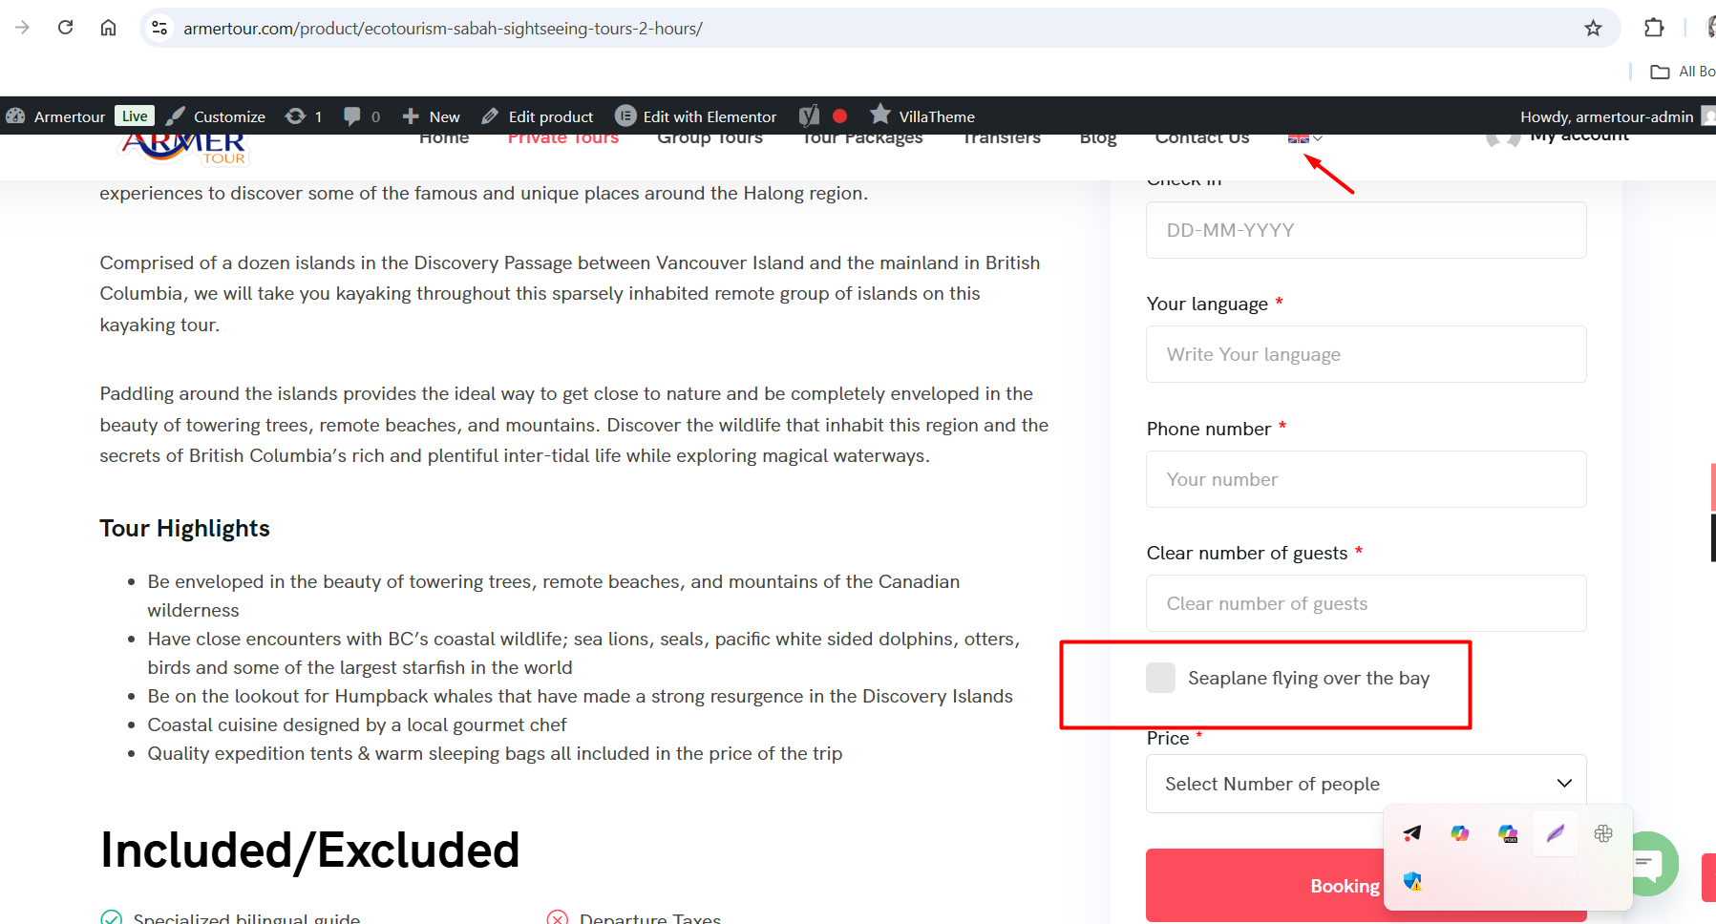This screenshot has height=924, width=1716.
Task: Open the New content menu
Action: 431,116
